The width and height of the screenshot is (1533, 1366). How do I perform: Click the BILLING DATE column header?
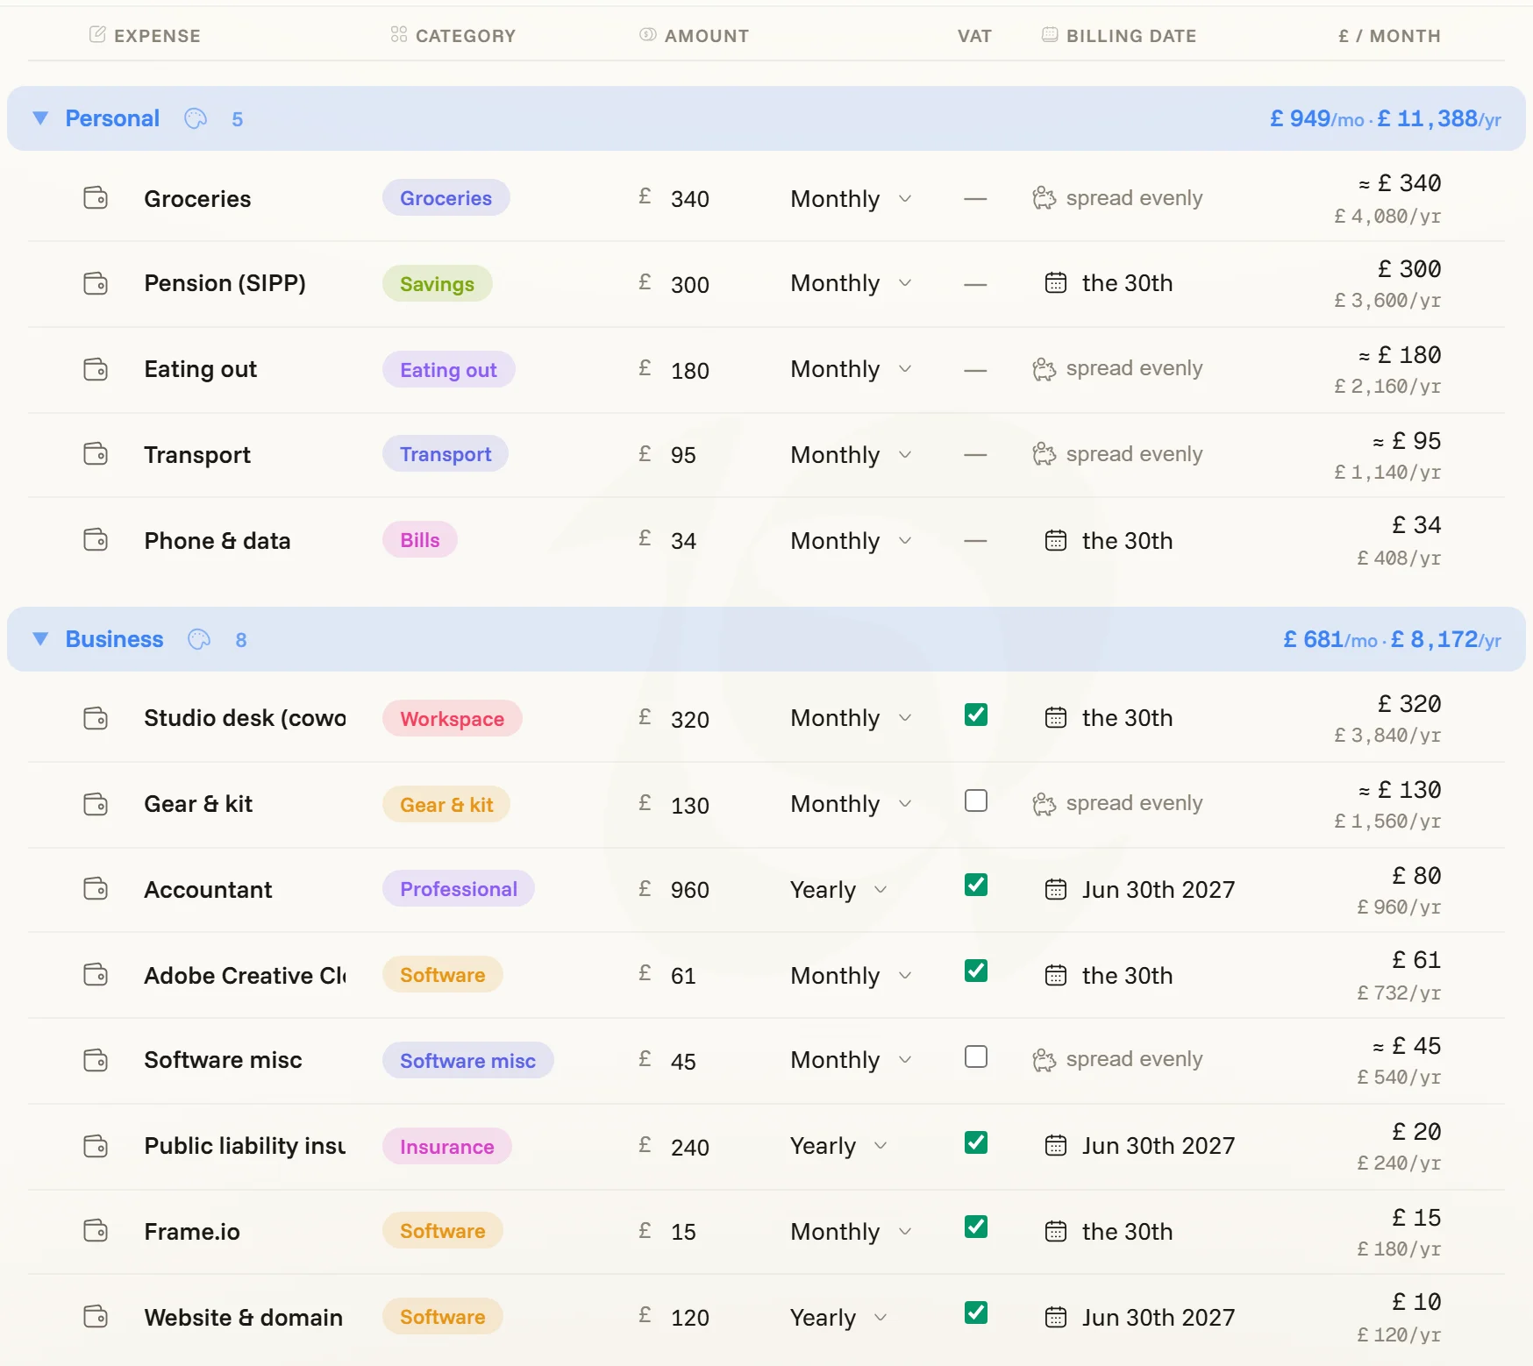pos(1119,36)
